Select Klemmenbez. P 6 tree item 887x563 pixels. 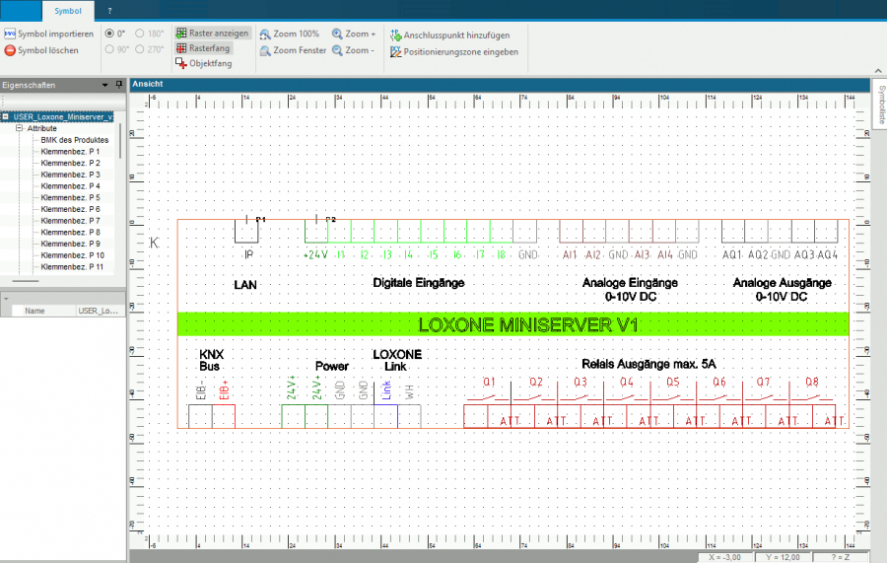(70, 209)
